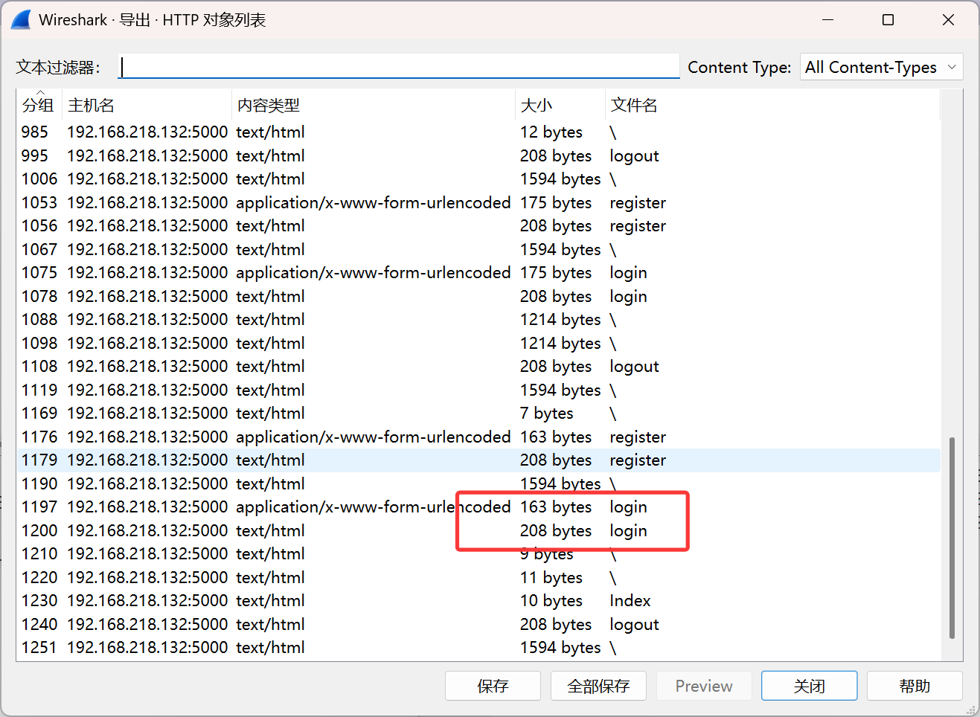Select packet 1067 row
This screenshot has height=717, width=980.
click(x=478, y=249)
